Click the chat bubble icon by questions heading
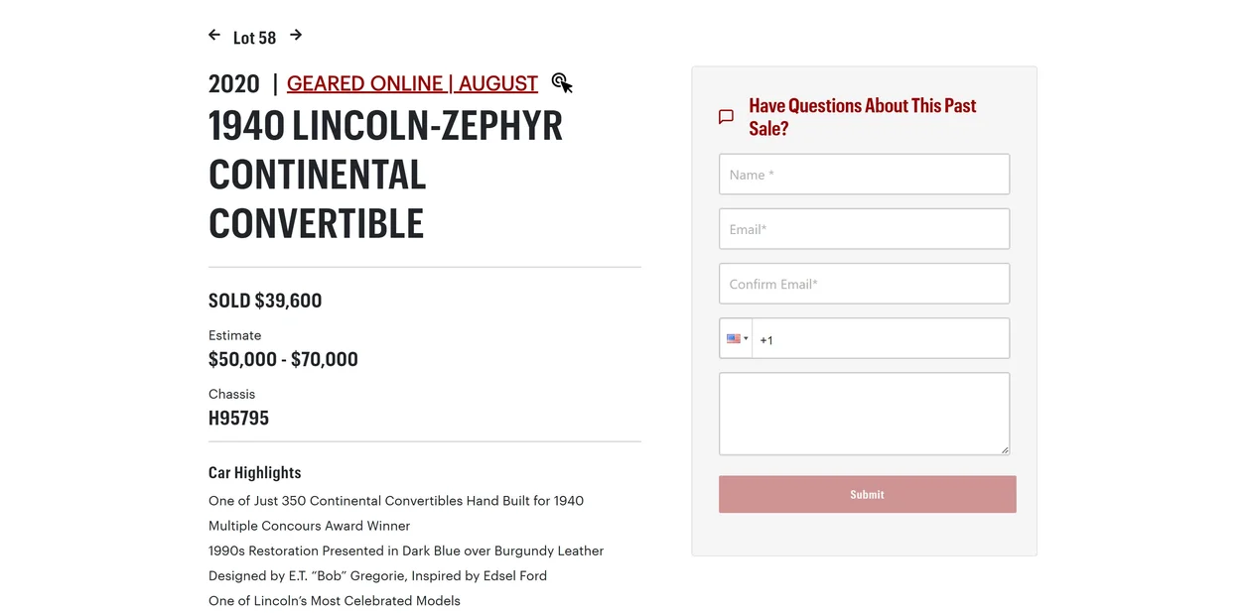The image size is (1247, 613). click(726, 117)
